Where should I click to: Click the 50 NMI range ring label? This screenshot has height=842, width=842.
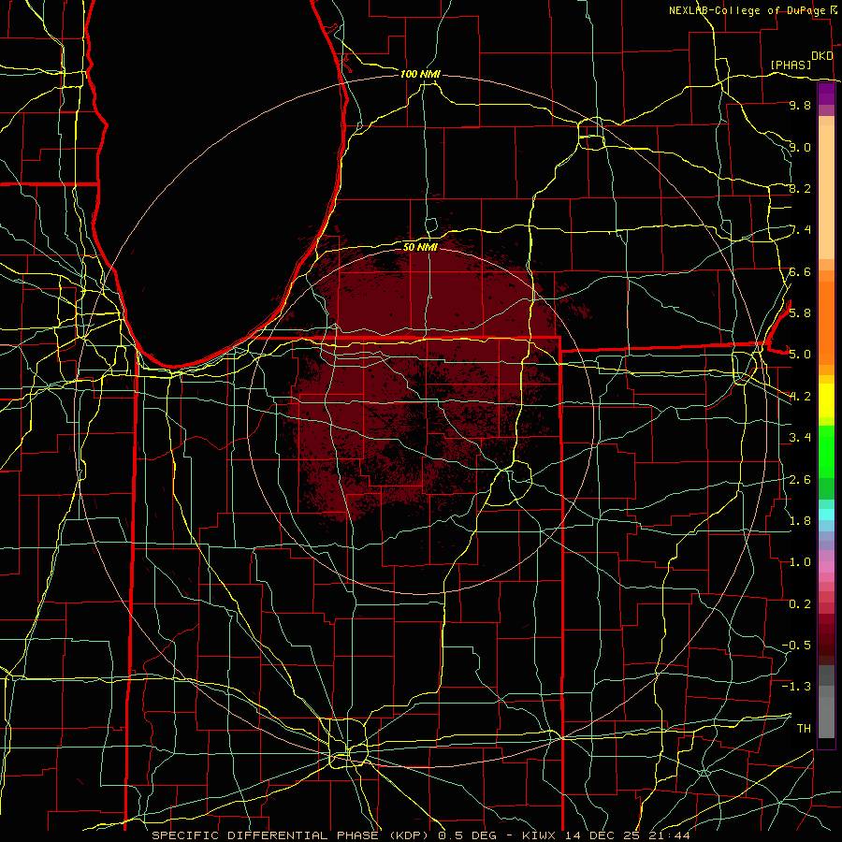point(420,247)
